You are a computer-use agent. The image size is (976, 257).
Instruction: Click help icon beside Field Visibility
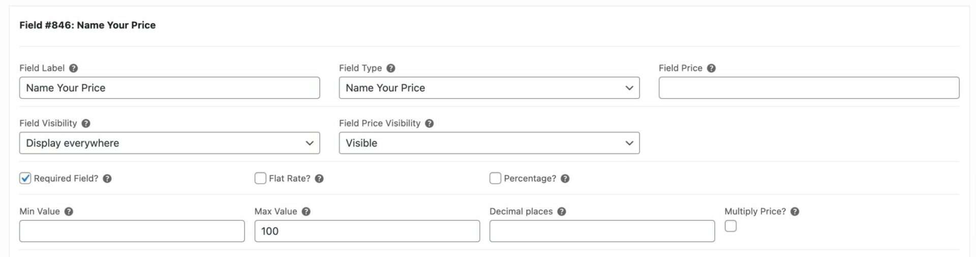(x=86, y=123)
